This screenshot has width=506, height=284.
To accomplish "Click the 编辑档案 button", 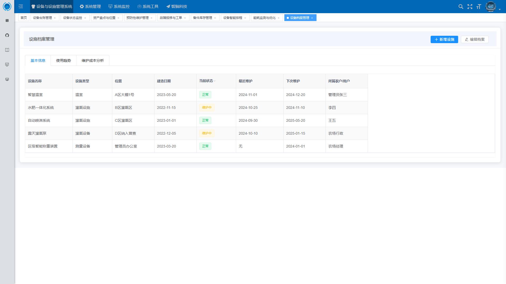I will [474, 39].
